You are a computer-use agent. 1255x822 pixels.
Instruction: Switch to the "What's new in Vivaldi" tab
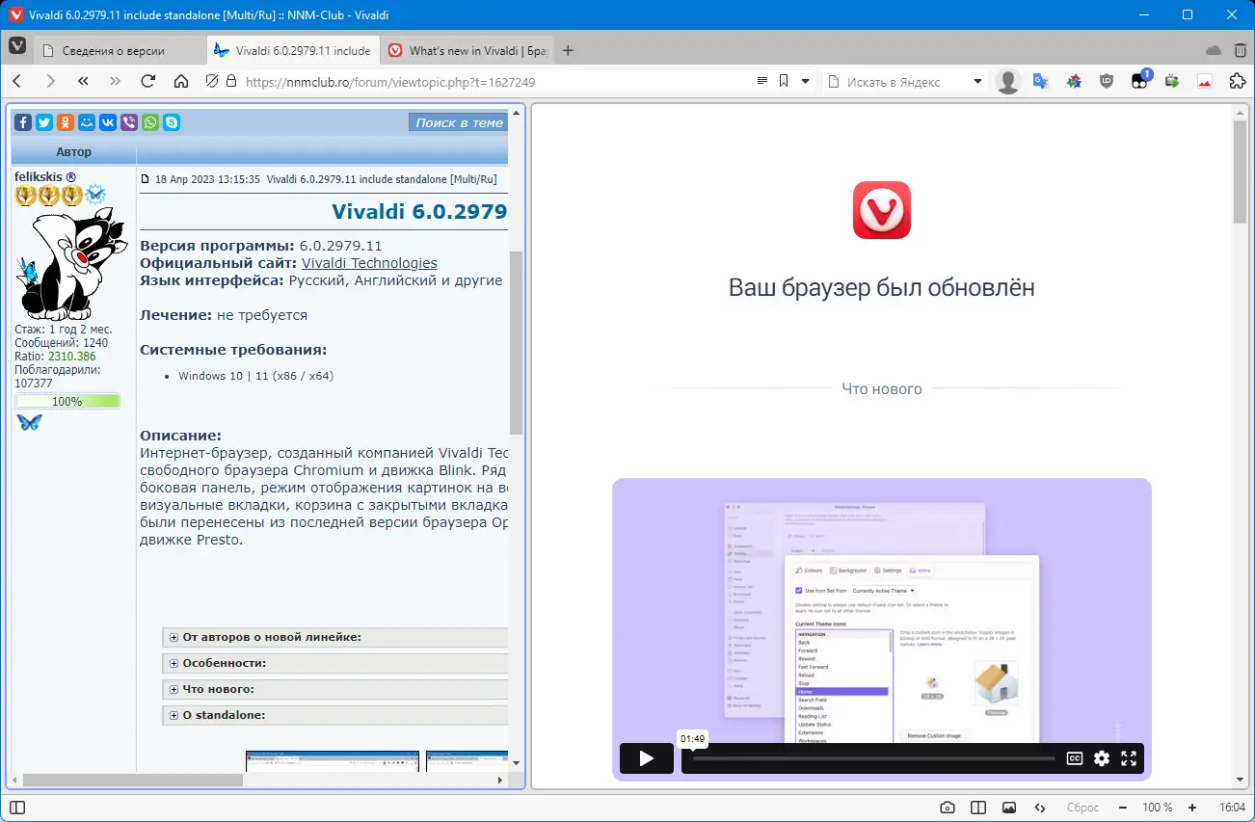tap(467, 51)
